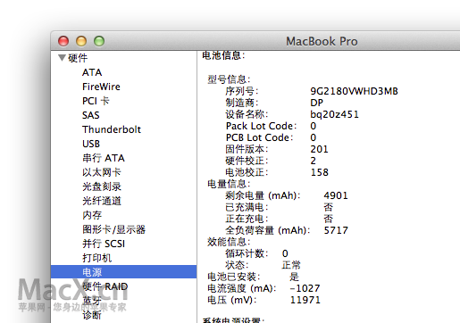Select ATA in the sidebar
The height and width of the screenshot is (323, 460).
pos(92,72)
